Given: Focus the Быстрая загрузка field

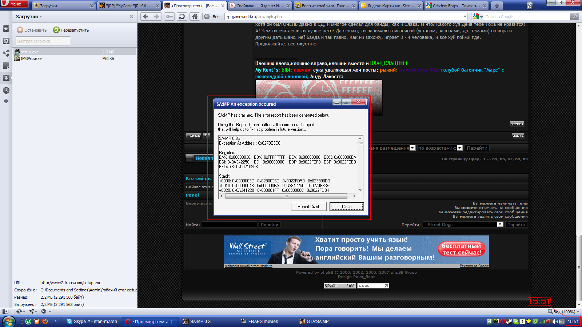Looking at the screenshot, I should point(43,41).
